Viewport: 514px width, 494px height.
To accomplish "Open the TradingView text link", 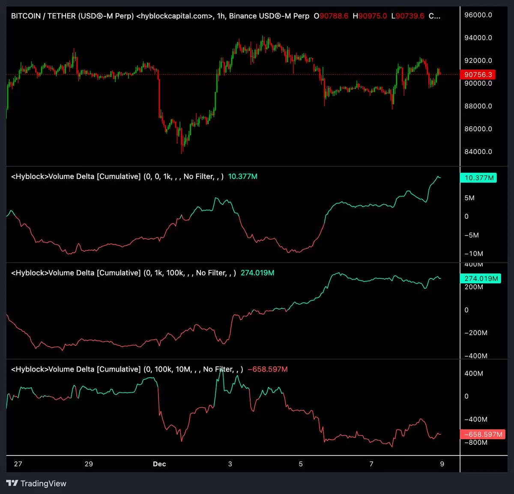I will point(43,483).
